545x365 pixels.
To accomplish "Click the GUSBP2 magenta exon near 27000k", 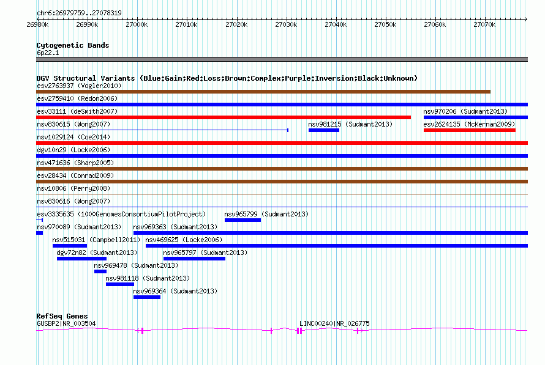I will 143,331.
